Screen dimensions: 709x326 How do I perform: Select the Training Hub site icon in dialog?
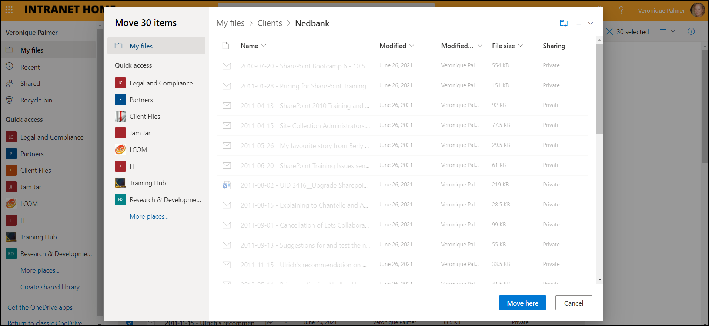click(120, 183)
